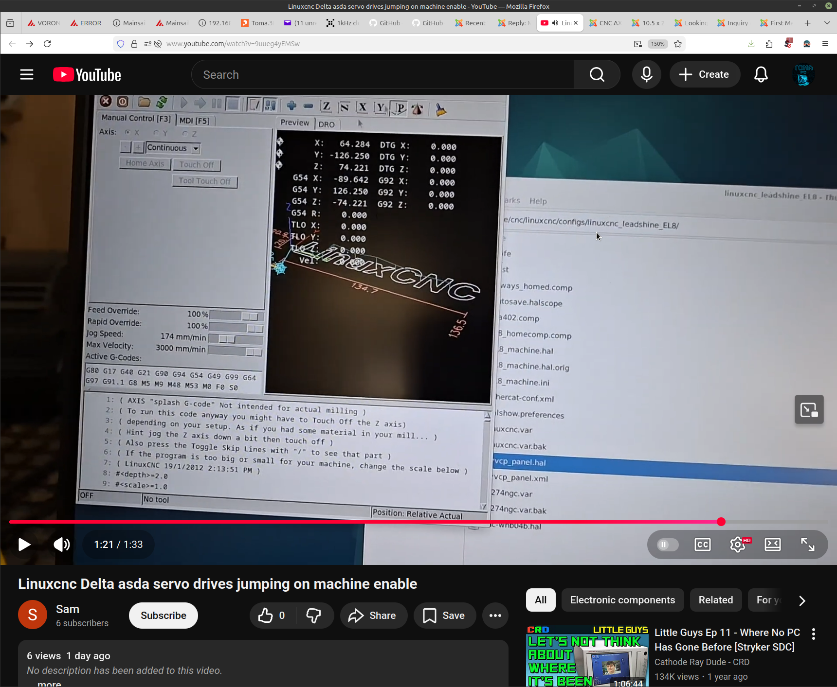Select the Electronic components filter chip
The image size is (837, 687).
click(x=622, y=600)
